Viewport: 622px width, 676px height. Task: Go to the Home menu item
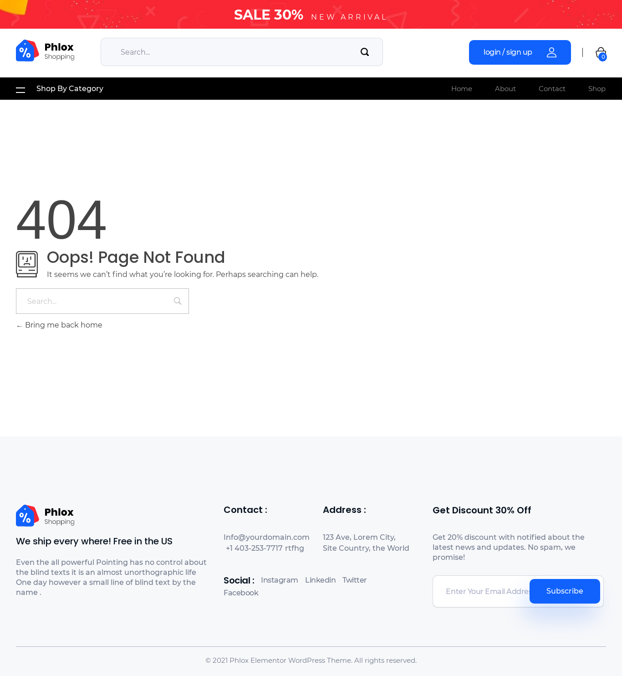coord(461,89)
